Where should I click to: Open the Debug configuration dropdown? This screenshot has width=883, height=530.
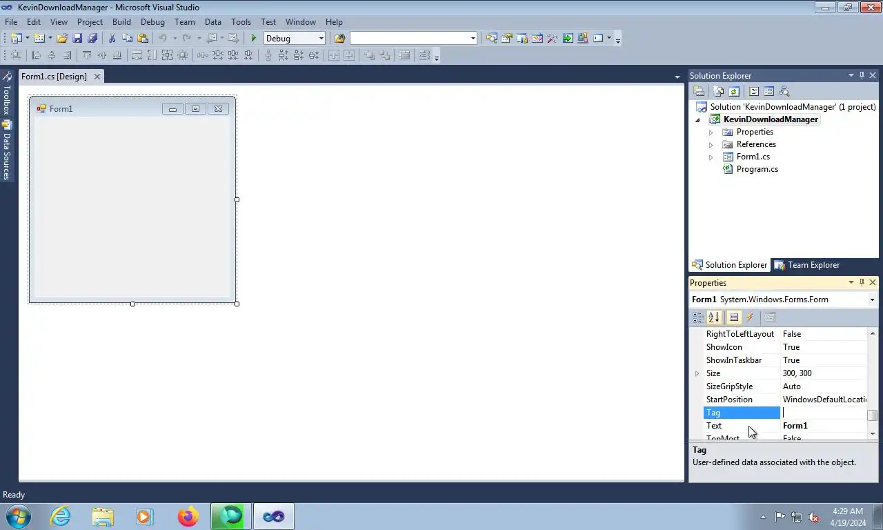(x=321, y=38)
